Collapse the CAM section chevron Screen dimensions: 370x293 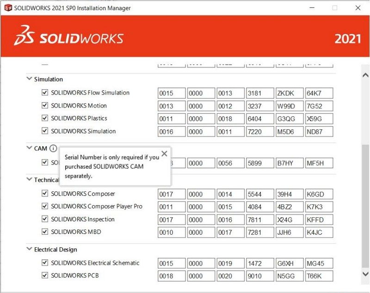point(29,148)
